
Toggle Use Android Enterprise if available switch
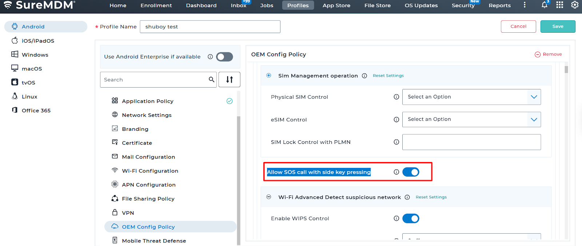click(224, 57)
